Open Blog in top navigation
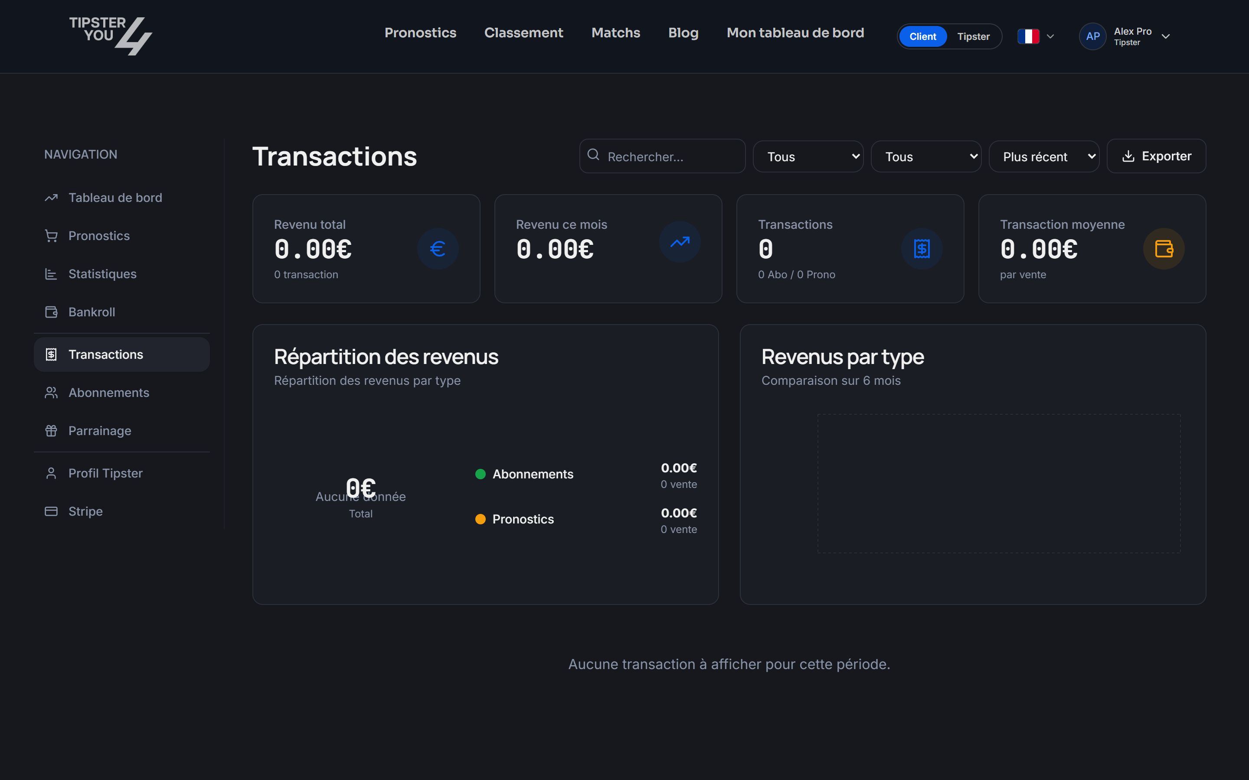The width and height of the screenshot is (1249, 780). [683, 32]
